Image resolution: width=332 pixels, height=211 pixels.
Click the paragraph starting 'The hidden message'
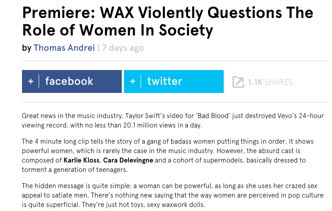[173, 195]
